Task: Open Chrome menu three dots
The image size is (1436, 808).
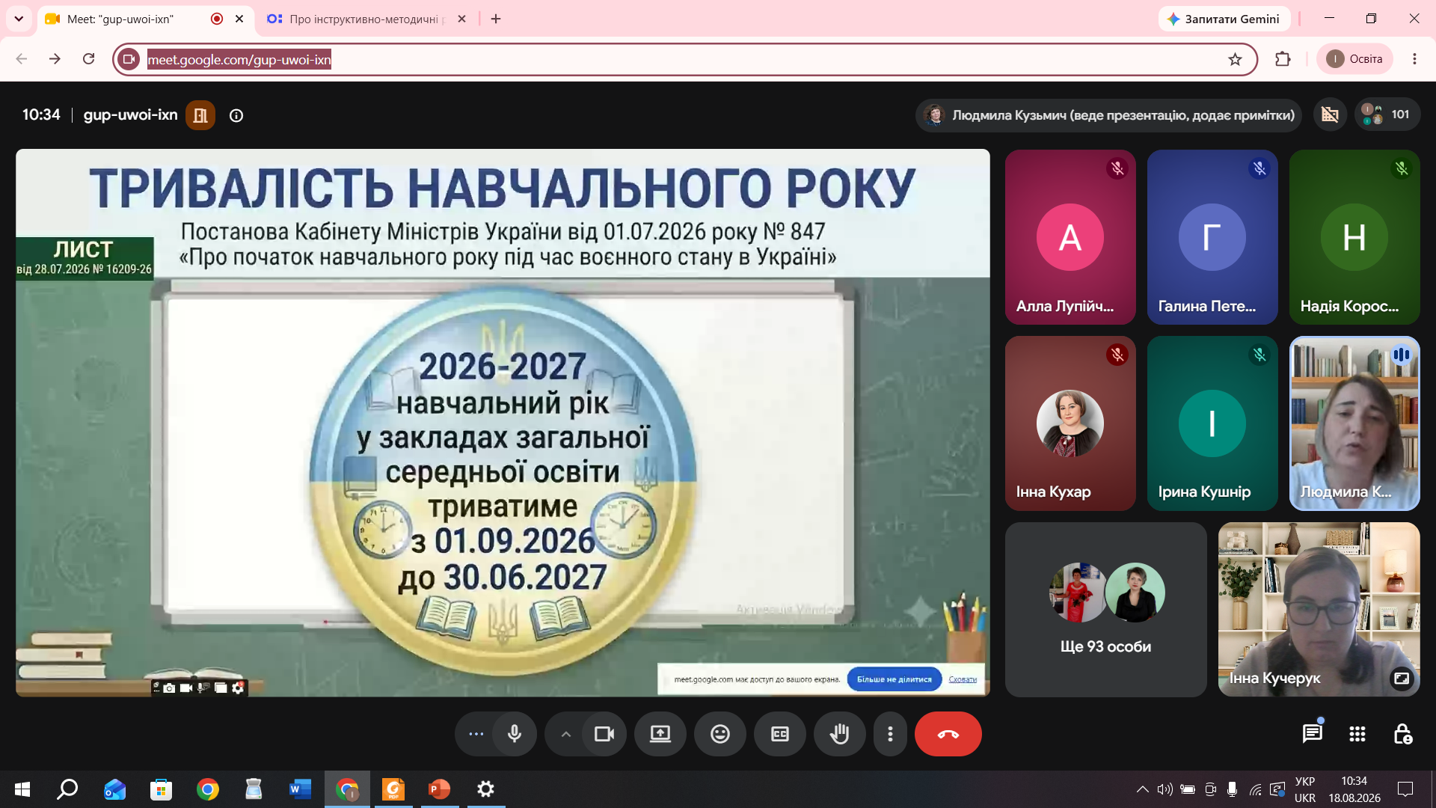Action: [1414, 59]
